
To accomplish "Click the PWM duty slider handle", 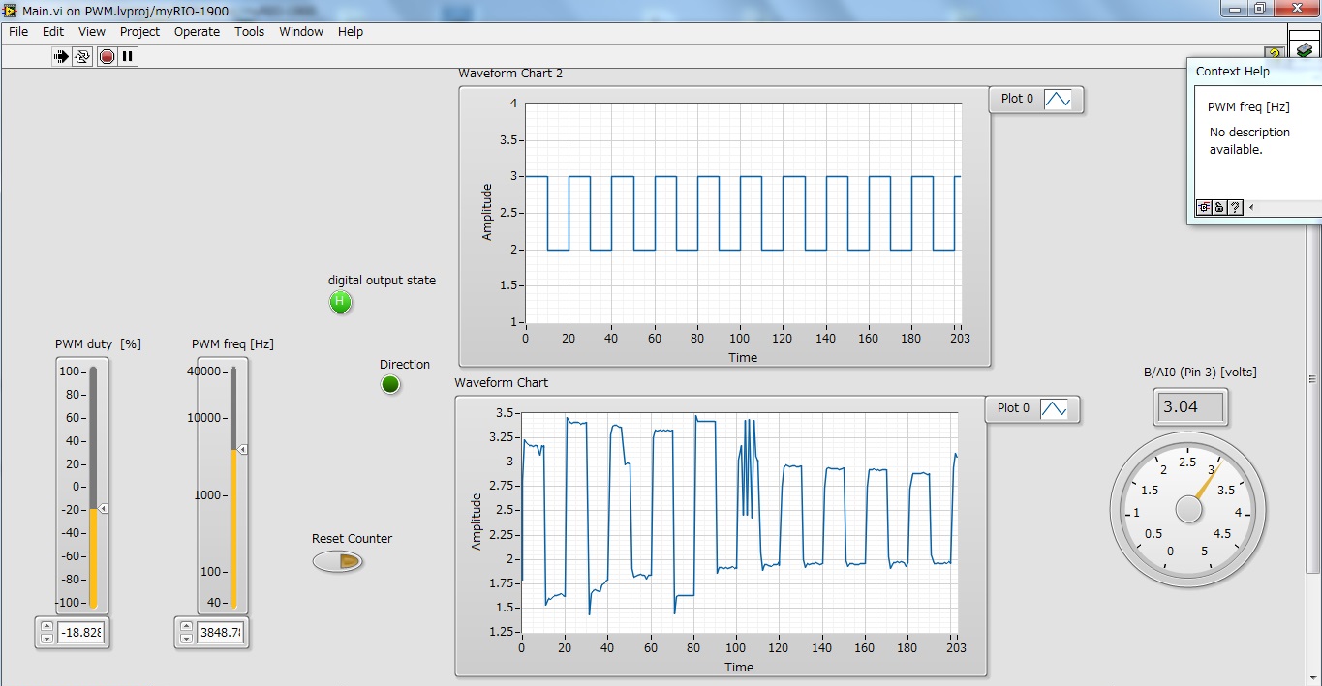I will click(x=102, y=508).
